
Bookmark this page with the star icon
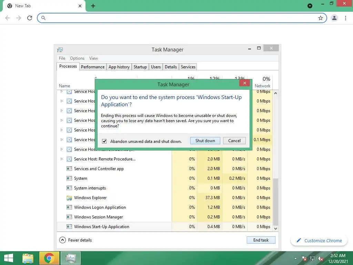tap(321, 18)
